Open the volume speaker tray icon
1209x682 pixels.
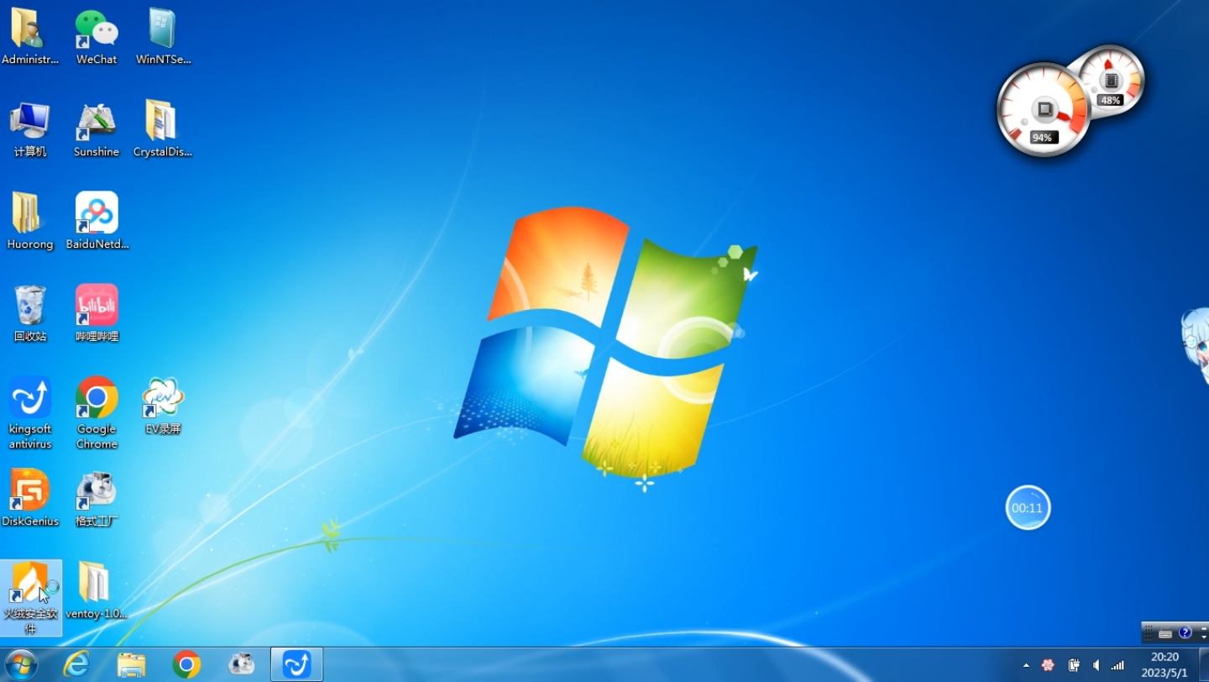(1096, 665)
